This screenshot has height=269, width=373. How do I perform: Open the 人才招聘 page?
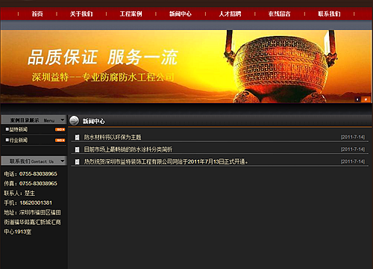click(x=230, y=13)
